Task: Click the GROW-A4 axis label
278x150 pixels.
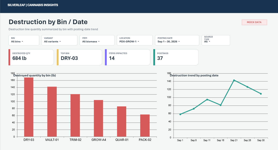Action: coord(99,140)
